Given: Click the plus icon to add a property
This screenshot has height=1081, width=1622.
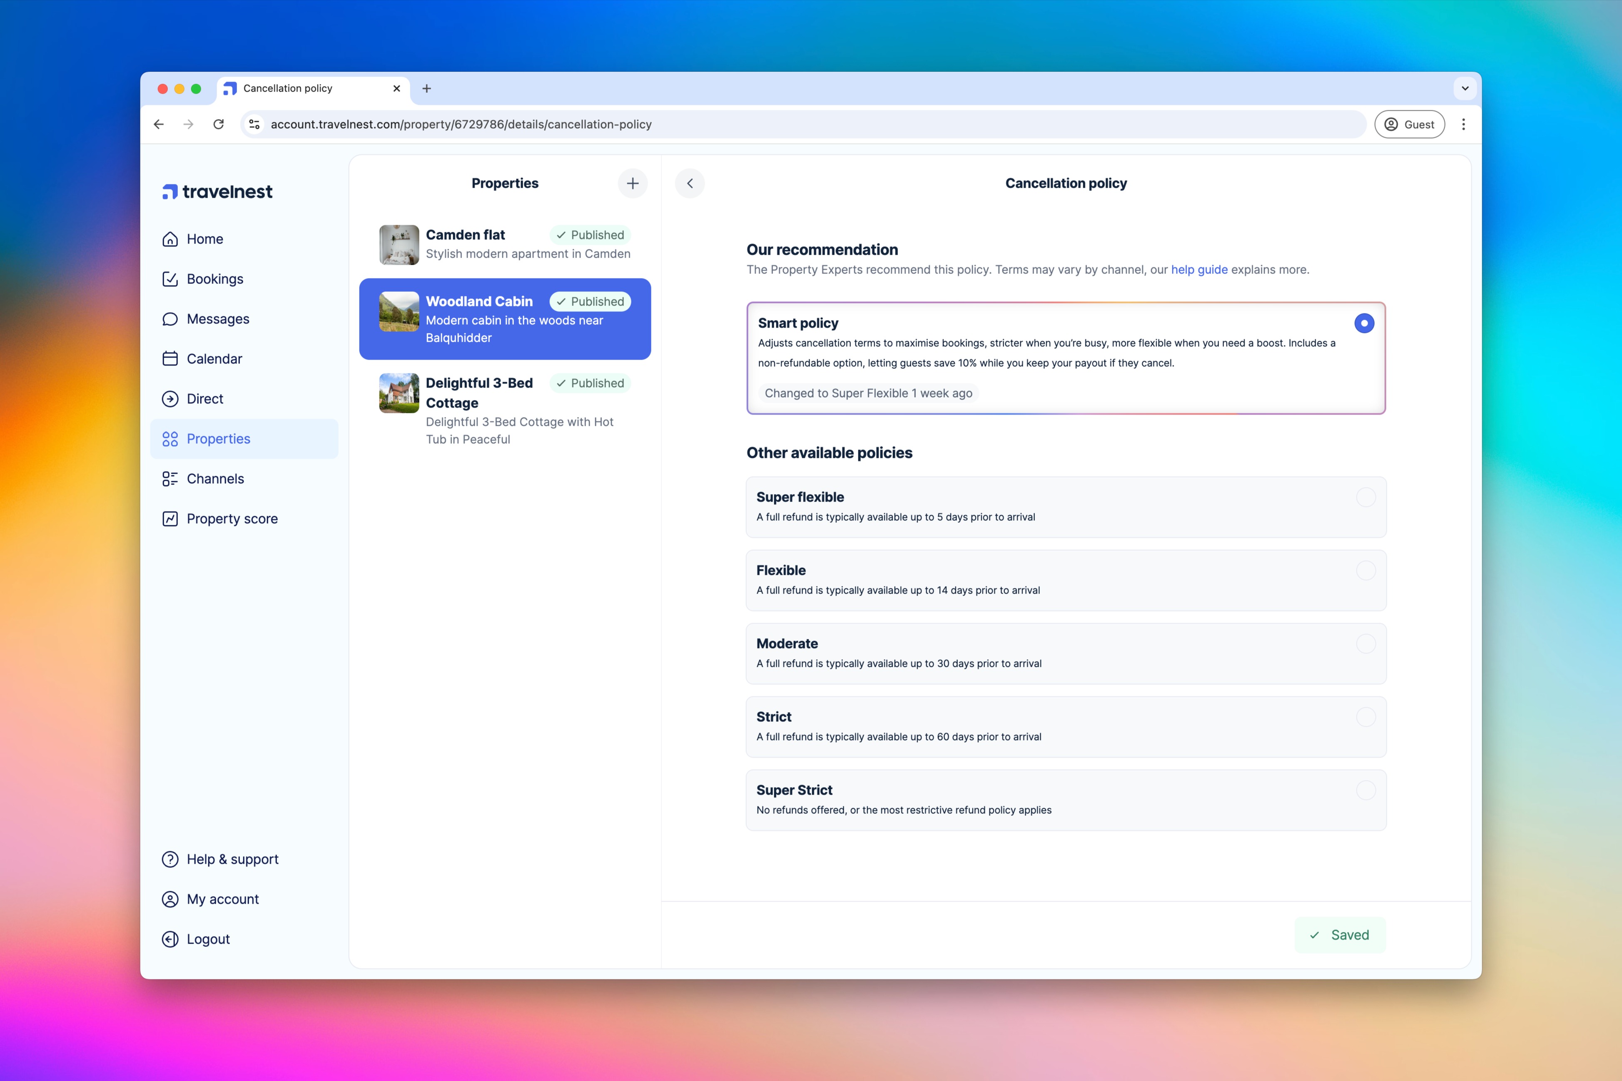Looking at the screenshot, I should click(633, 184).
